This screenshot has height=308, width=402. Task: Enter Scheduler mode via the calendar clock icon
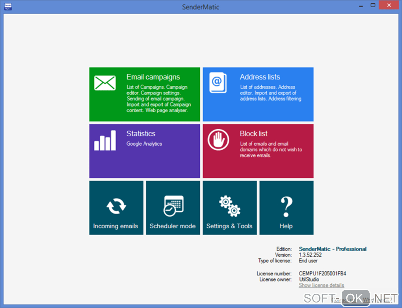point(173,206)
